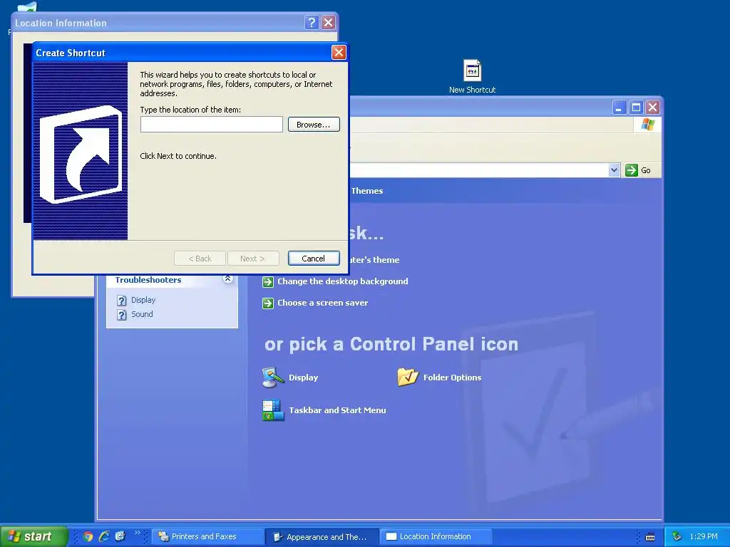
Task: Click the Browse... button
Action: (314, 124)
